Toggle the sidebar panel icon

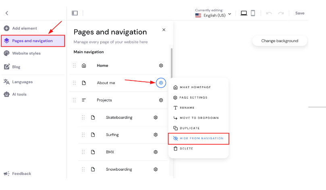(75, 13)
